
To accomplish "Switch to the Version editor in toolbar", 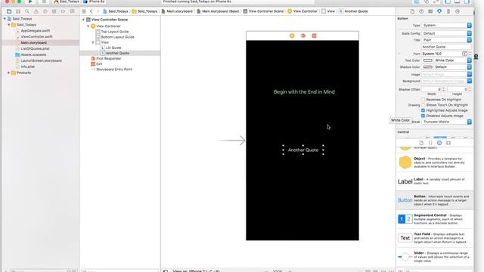I will (436, 2).
